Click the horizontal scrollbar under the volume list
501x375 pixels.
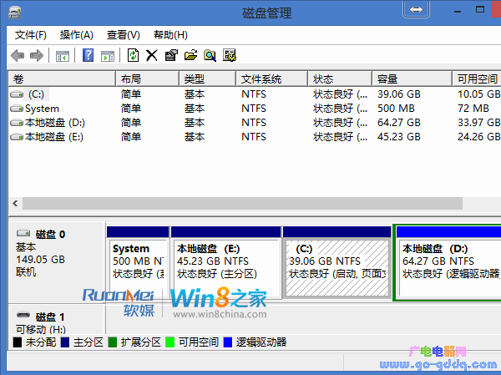pyautogui.click(x=242, y=203)
